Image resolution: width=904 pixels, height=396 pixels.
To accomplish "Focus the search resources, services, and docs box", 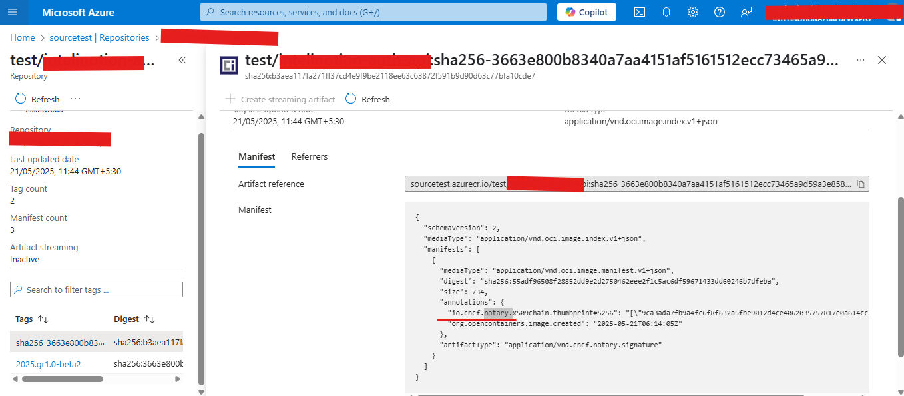I will tap(373, 12).
